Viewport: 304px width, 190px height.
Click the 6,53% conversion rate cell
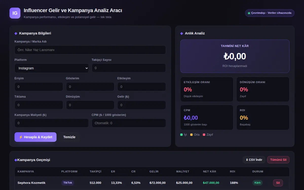click(136, 183)
